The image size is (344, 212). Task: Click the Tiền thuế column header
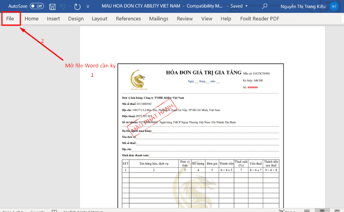[255, 164]
